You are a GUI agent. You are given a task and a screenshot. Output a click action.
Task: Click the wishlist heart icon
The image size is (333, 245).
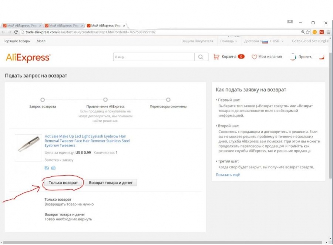point(254,57)
